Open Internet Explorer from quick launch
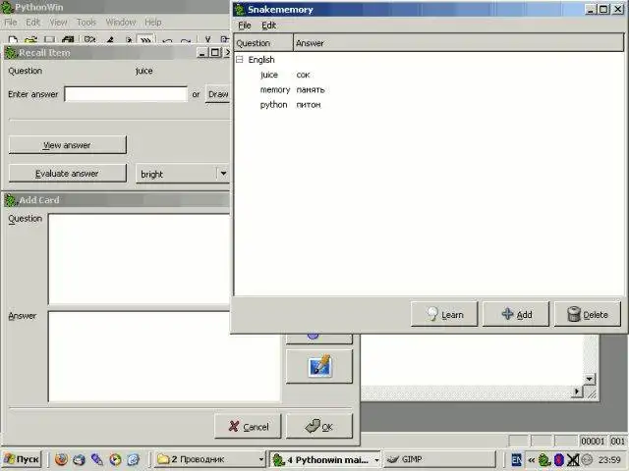629x471 pixels. tap(134, 459)
